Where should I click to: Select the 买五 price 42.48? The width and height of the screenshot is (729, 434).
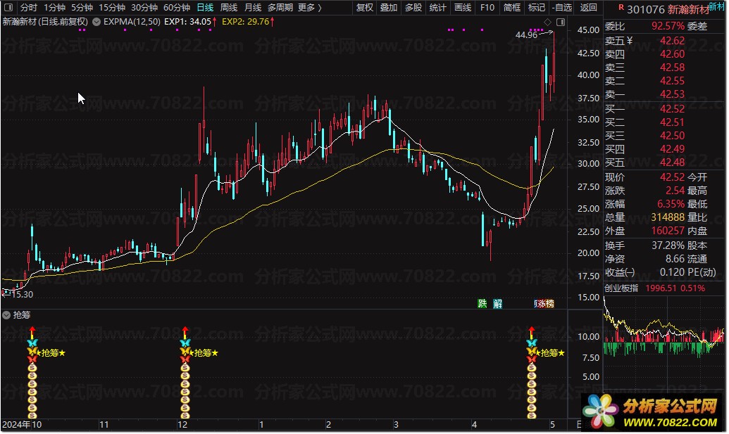pyautogui.click(x=672, y=163)
